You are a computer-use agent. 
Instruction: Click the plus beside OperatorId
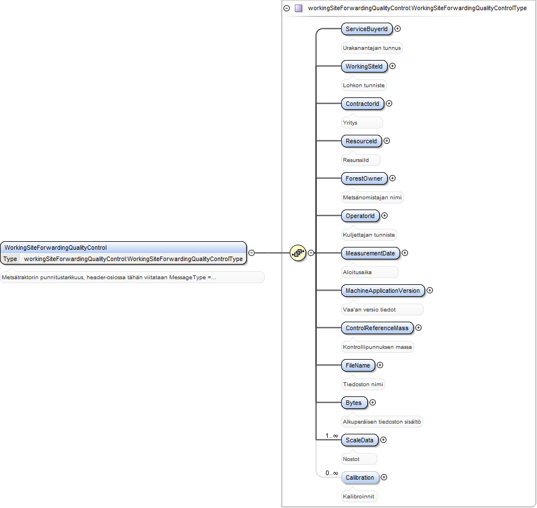coord(385,216)
